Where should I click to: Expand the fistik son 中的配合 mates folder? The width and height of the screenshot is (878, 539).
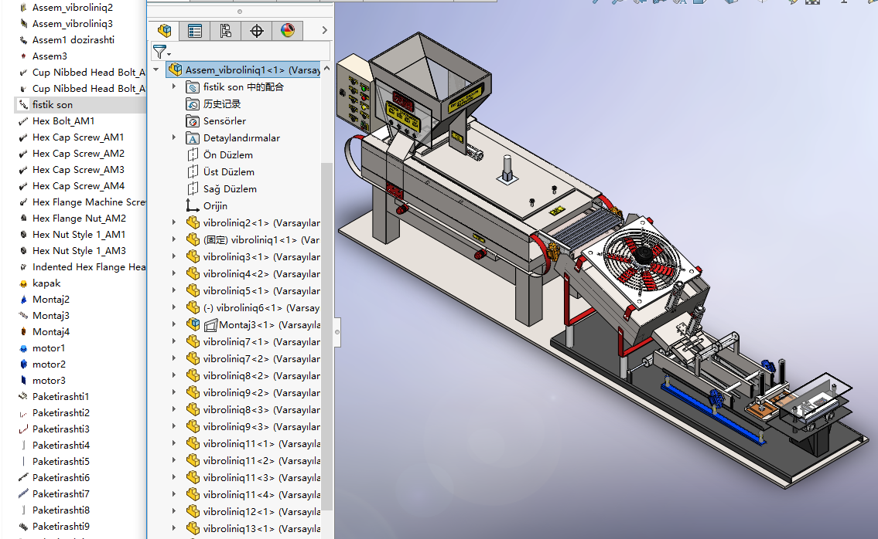click(x=174, y=87)
